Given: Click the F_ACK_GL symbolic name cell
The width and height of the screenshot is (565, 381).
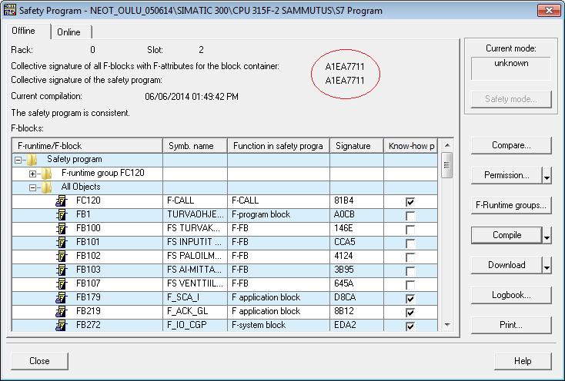Looking at the screenshot, I should (195, 311).
